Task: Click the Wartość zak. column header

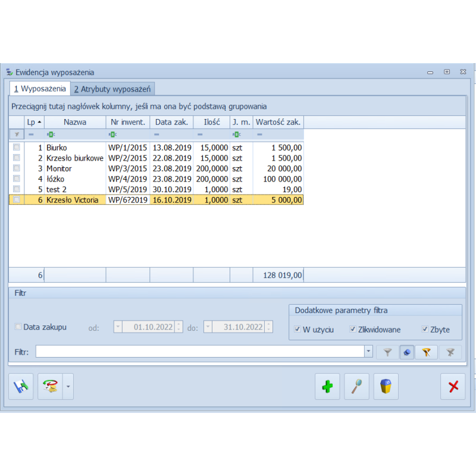Action: point(278,122)
